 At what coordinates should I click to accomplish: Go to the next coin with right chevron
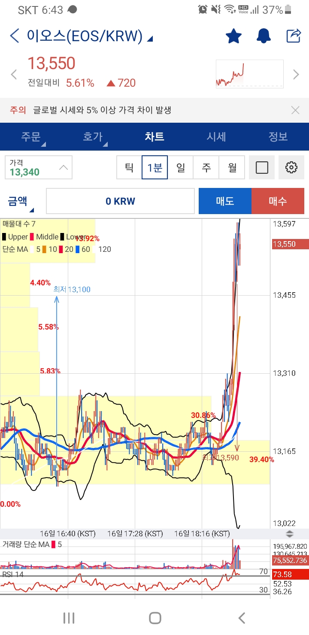(296, 75)
